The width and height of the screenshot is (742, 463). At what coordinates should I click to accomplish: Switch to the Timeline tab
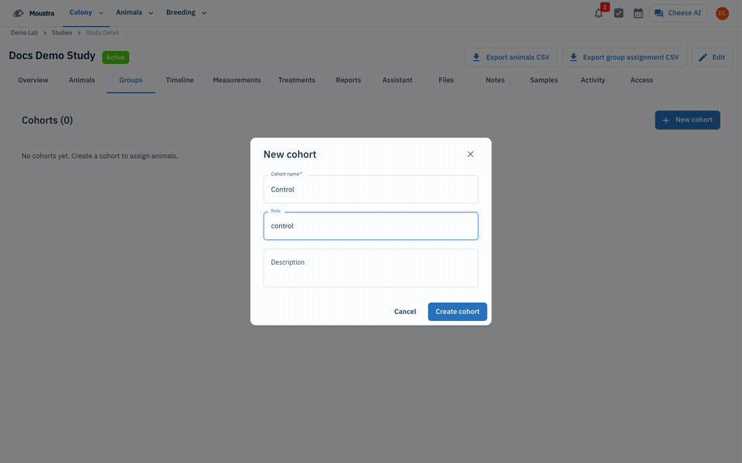[x=179, y=79]
